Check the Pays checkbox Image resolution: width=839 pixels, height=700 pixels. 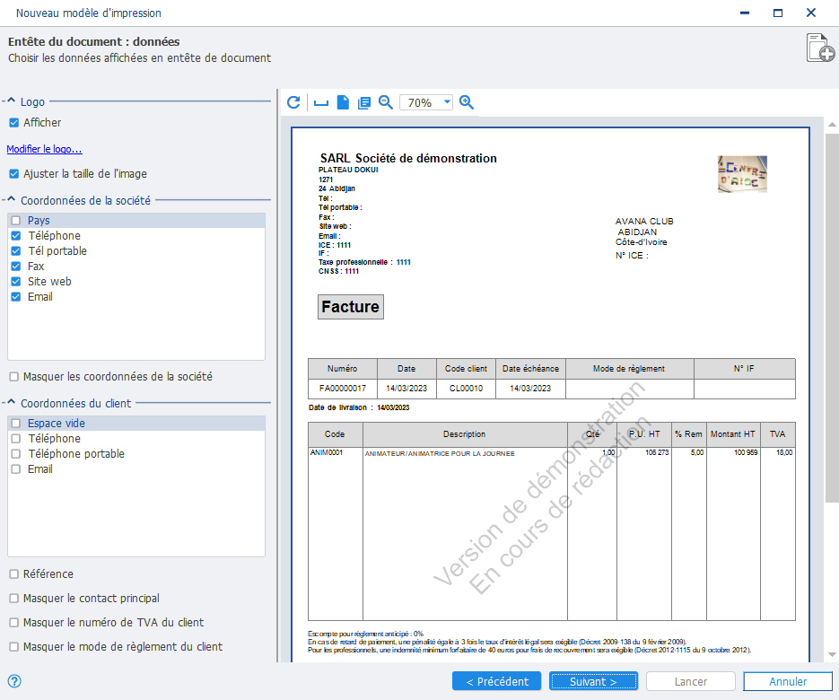(16, 221)
